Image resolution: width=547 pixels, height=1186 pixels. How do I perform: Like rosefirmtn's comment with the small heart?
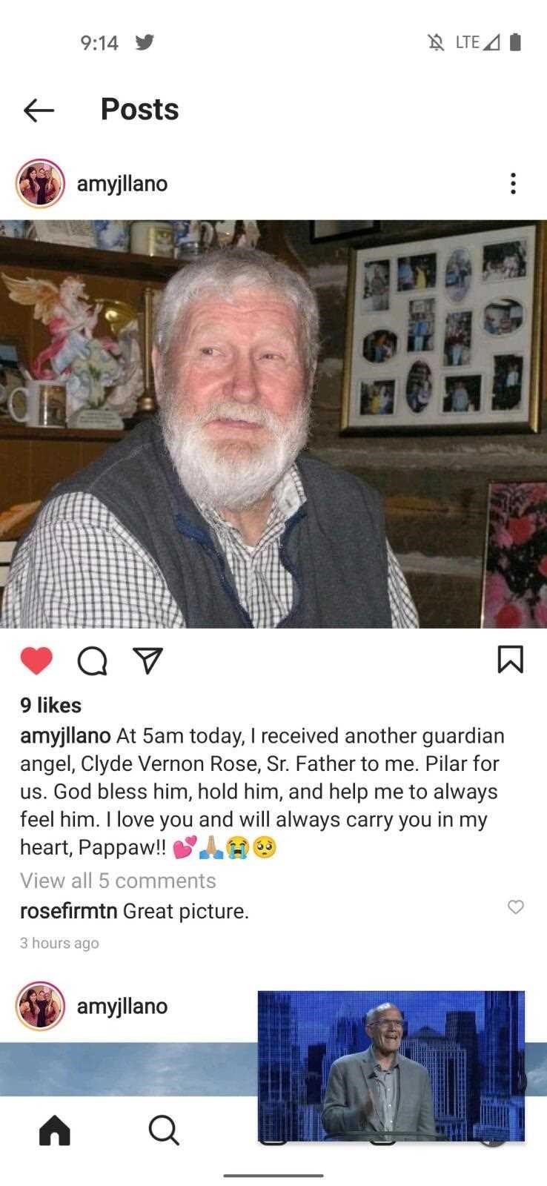[x=516, y=907]
